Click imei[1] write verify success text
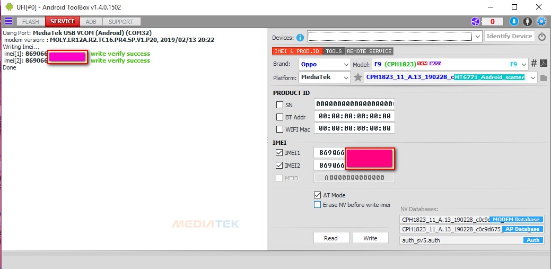 coord(120,54)
